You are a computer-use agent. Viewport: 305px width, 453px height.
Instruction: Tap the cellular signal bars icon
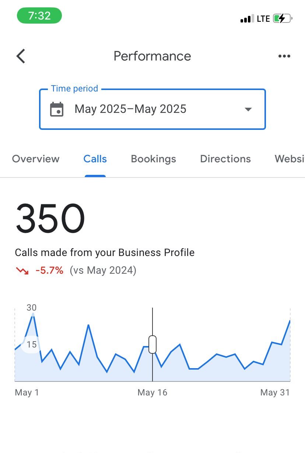click(247, 19)
